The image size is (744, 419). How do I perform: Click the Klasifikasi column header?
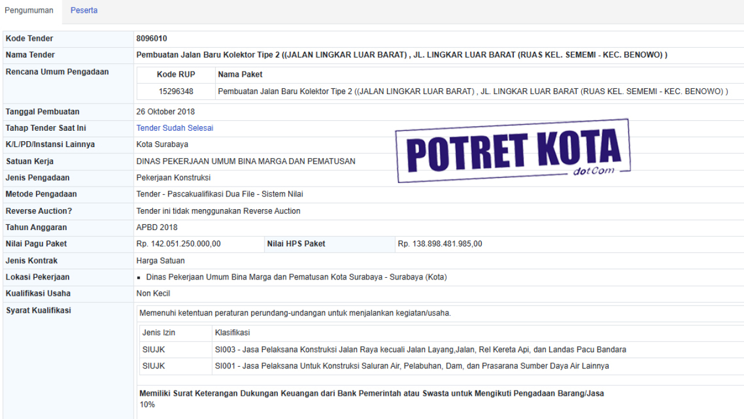tap(233, 333)
